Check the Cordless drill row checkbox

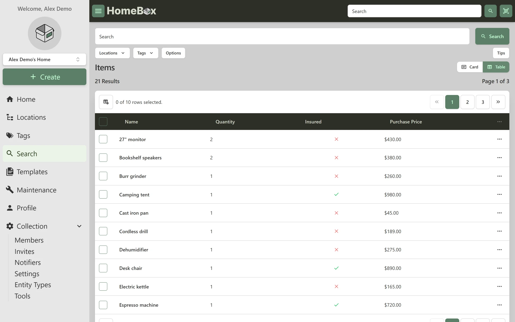(103, 231)
